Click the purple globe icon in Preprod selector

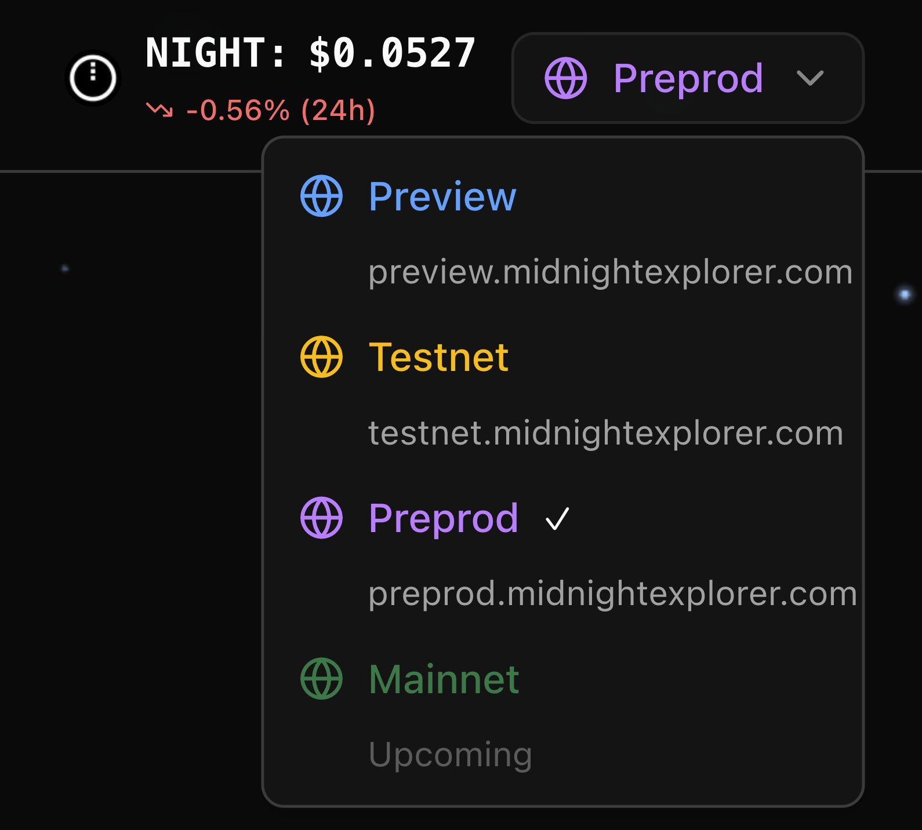coord(565,78)
